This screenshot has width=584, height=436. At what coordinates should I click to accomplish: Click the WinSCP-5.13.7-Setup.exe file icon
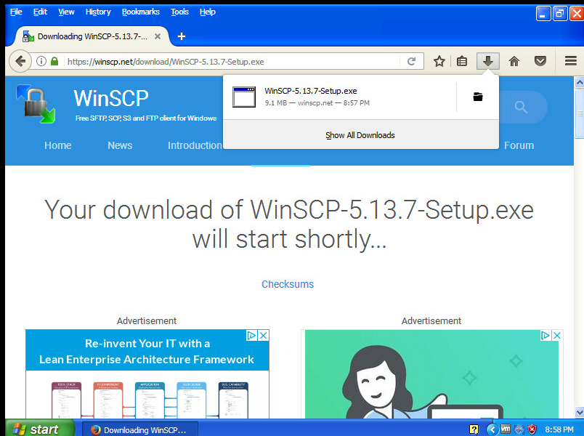(x=244, y=97)
